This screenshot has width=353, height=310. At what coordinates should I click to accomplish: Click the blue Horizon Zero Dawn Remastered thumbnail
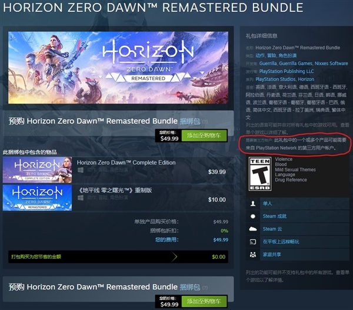coord(38,197)
